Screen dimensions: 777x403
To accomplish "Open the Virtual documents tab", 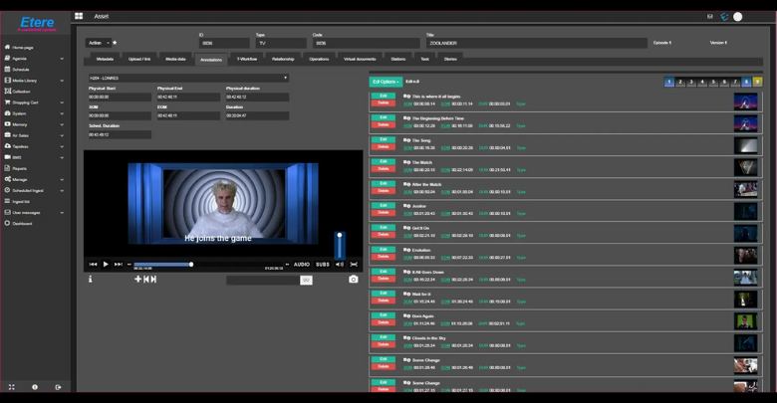I will (x=360, y=59).
